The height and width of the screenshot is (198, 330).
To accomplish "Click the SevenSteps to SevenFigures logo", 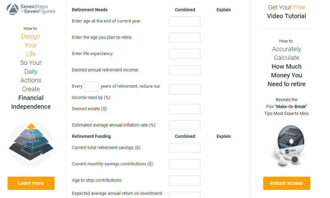I will pyautogui.click(x=31, y=9).
